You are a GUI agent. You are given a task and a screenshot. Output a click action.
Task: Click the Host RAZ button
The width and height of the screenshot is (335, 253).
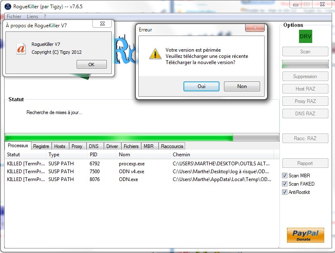point(305,89)
